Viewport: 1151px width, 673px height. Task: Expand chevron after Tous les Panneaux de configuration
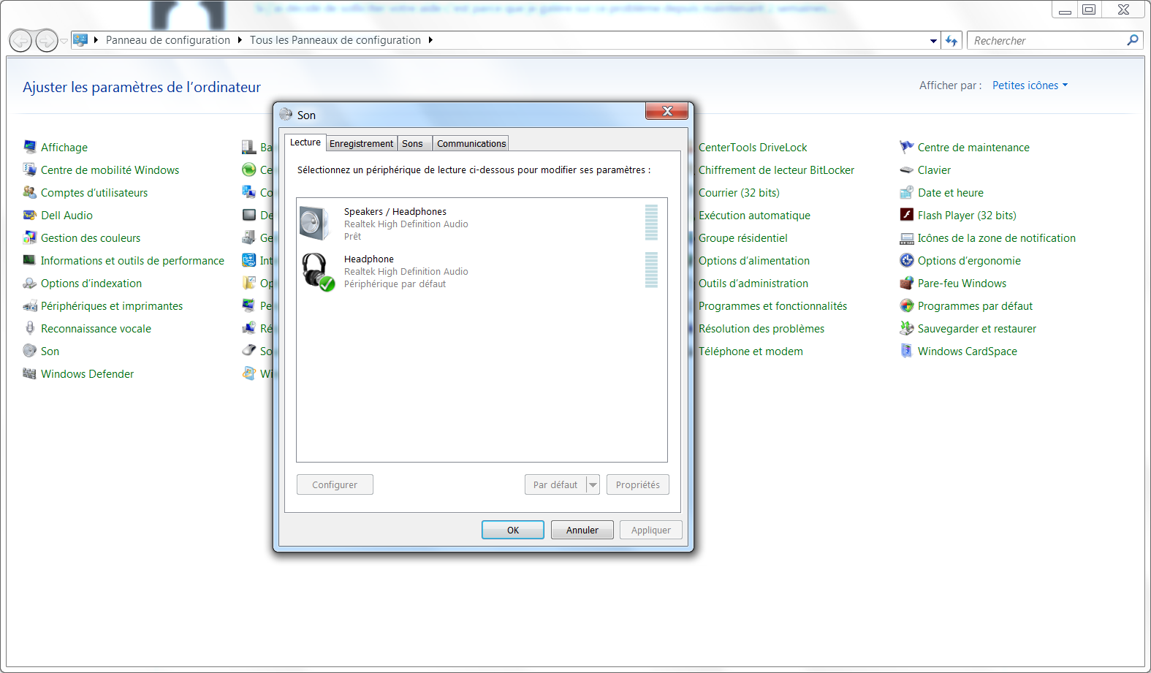(x=430, y=40)
